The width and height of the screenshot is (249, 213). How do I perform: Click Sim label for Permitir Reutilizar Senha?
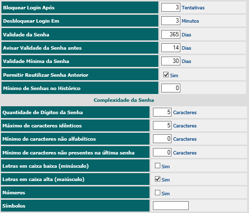174,76
